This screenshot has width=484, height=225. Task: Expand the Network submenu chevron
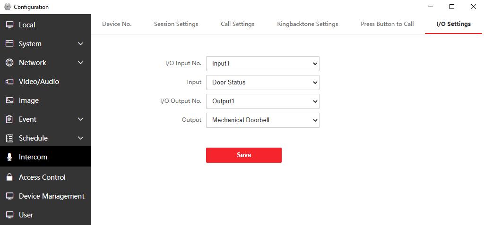[80, 63]
